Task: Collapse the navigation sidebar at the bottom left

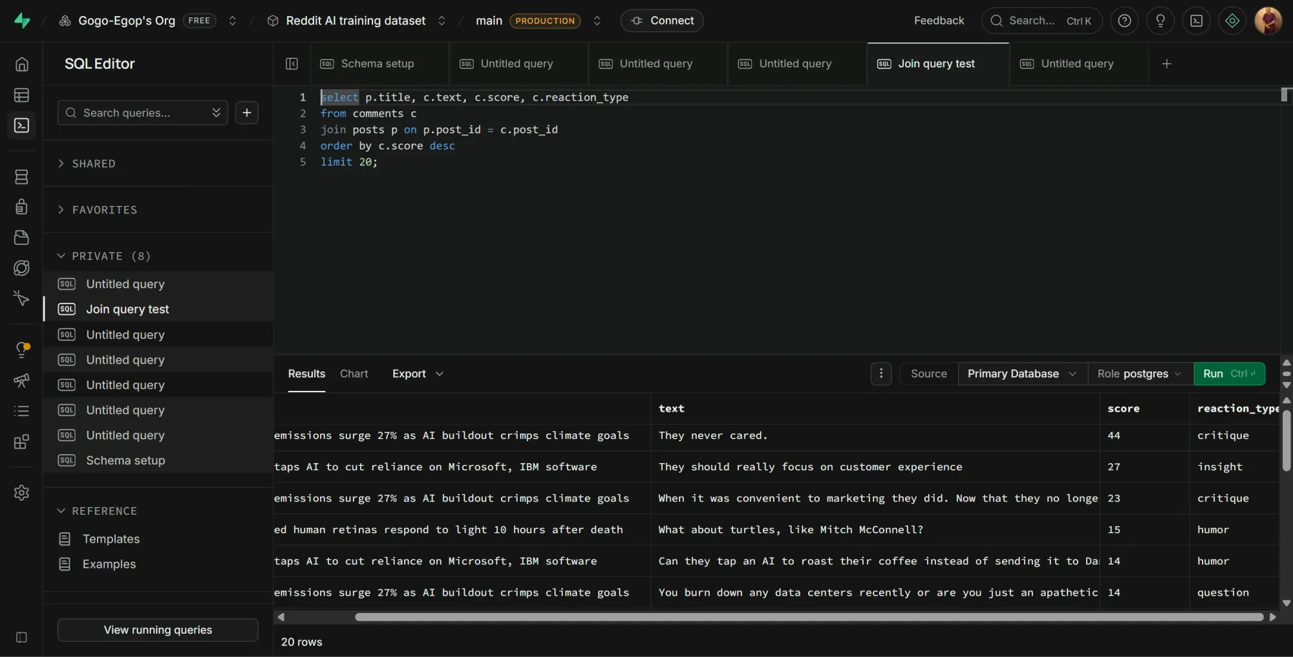Action: (x=21, y=638)
